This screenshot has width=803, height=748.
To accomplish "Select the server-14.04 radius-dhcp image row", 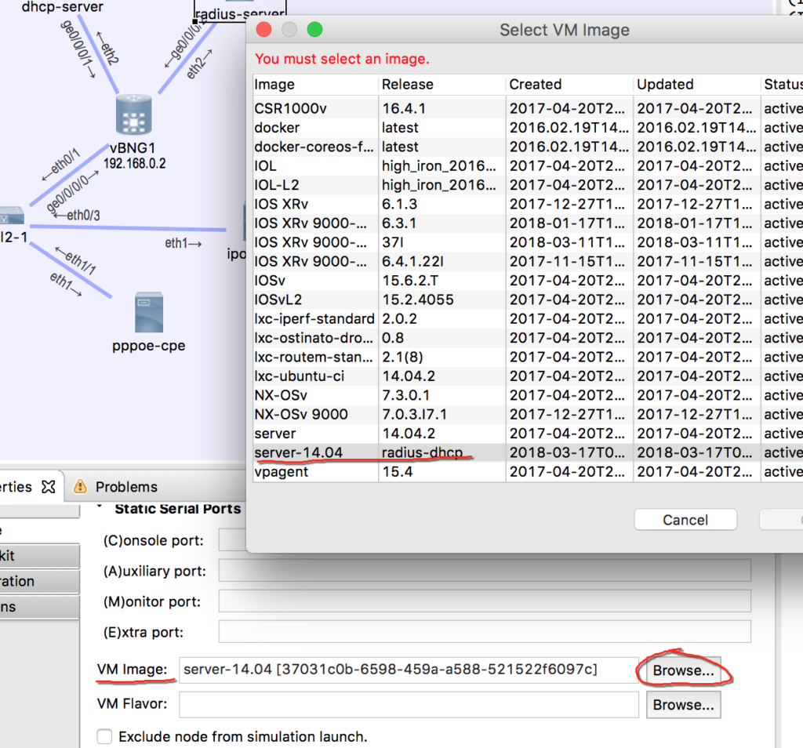I will [x=528, y=452].
